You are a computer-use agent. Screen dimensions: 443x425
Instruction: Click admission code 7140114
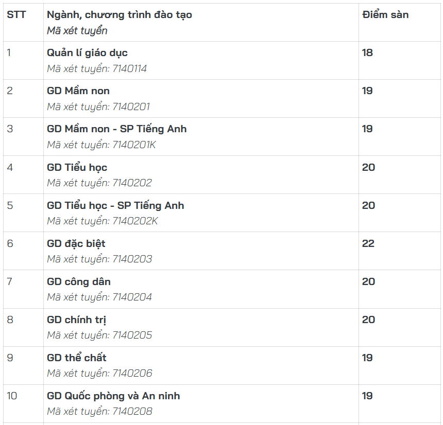pyautogui.click(x=129, y=68)
